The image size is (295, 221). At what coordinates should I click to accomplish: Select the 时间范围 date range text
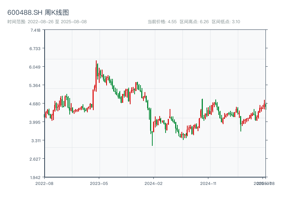coord(47,22)
